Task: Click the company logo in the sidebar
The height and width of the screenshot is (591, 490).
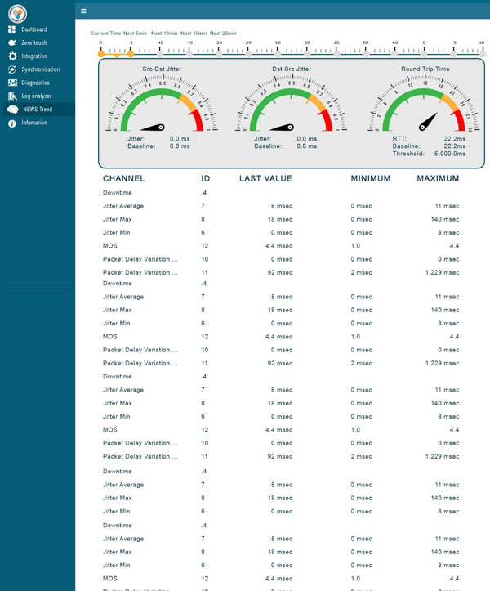Action: 17,12
